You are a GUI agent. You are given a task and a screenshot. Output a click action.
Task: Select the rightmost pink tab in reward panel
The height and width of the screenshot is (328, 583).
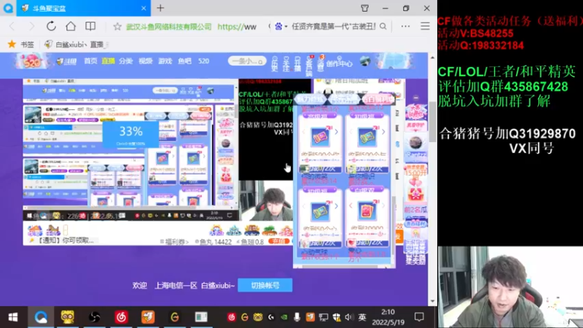point(377,99)
